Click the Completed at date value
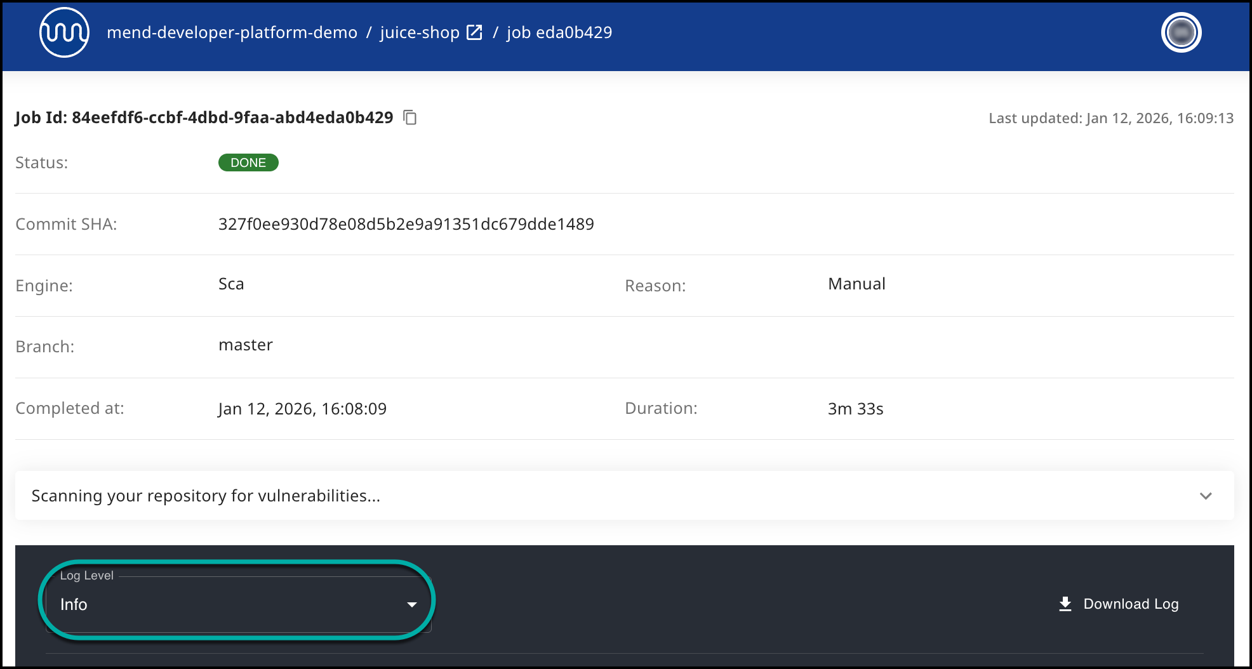The image size is (1252, 669). (302, 409)
